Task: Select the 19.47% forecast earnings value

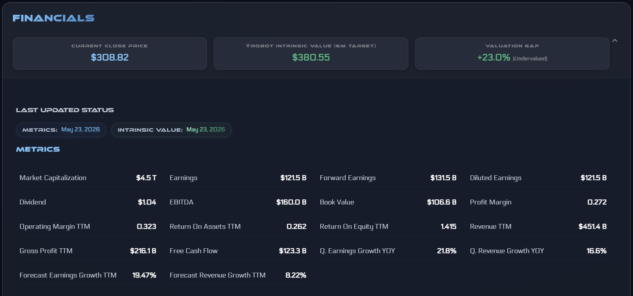Action: point(144,275)
